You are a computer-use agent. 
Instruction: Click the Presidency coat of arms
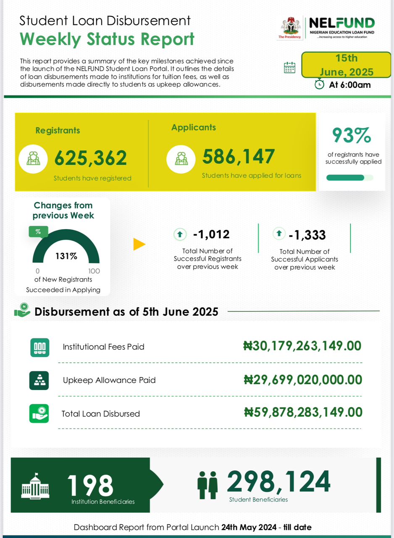click(x=290, y=26)
